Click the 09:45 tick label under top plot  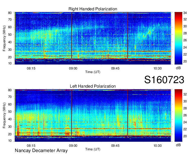(115, 68)
